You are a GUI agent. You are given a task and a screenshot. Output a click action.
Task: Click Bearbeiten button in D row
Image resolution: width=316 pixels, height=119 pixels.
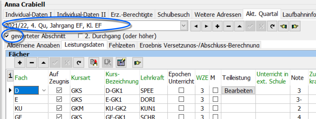[238, 91]
